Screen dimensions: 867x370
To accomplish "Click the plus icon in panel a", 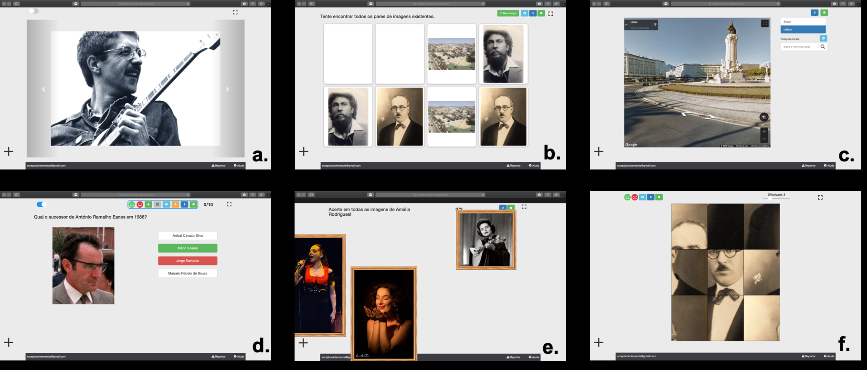I will (x=9, y=151).
